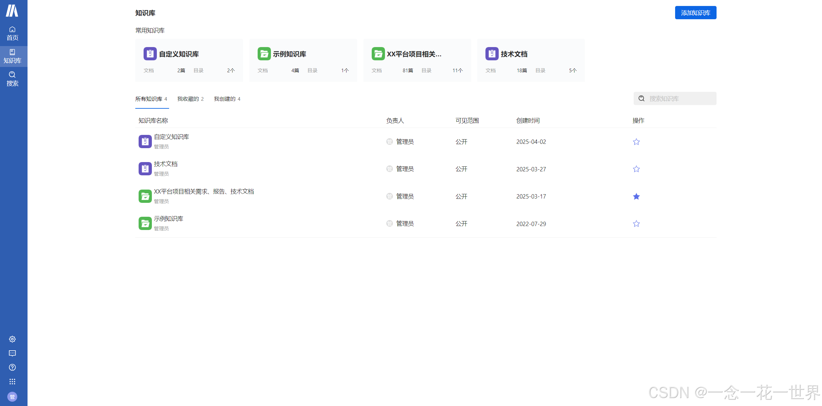Screen dimensions: 822x406
Task: Open the home page sidebar icon
Action: (12, 33)
